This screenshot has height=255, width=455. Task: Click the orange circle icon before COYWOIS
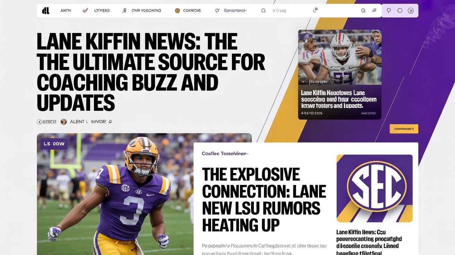tap(177, 11)
